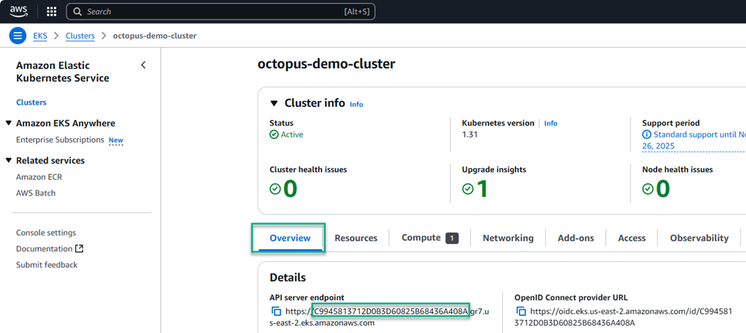Open Console settings
Viewport: 746px width, 333px height.
coord(46,233)
